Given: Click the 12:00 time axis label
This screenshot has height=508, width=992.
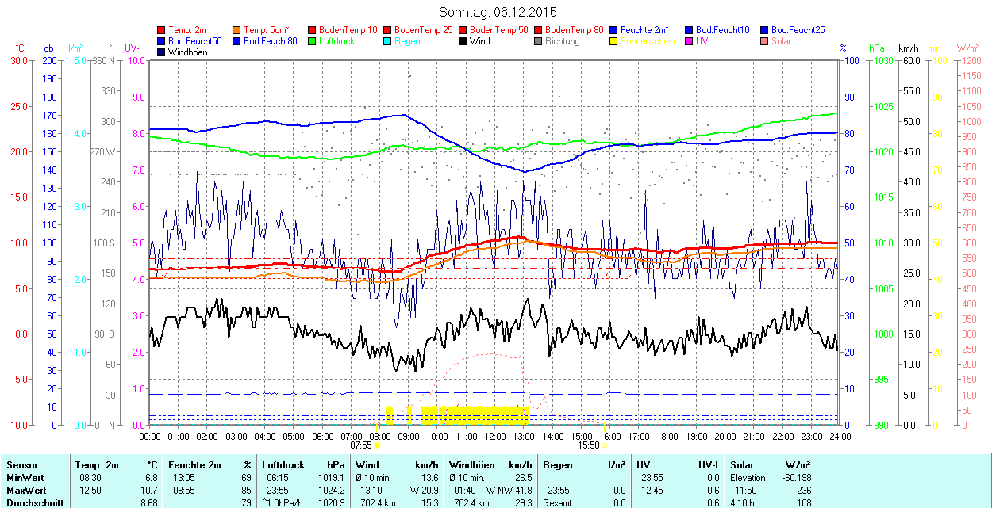Looking at the screenshot, I should tap(494, 436).
